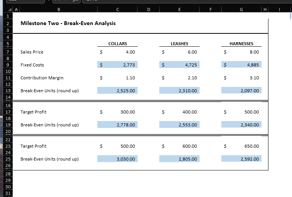The width and height of the screenshot is (292, 197).
Task: Click Break-Even Units label in row 13
Action: tap(49, 91)
